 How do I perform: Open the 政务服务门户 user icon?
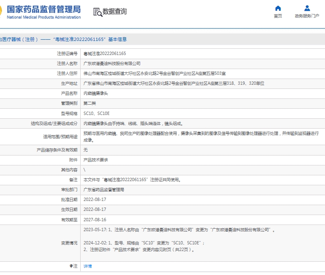[307, 8]
